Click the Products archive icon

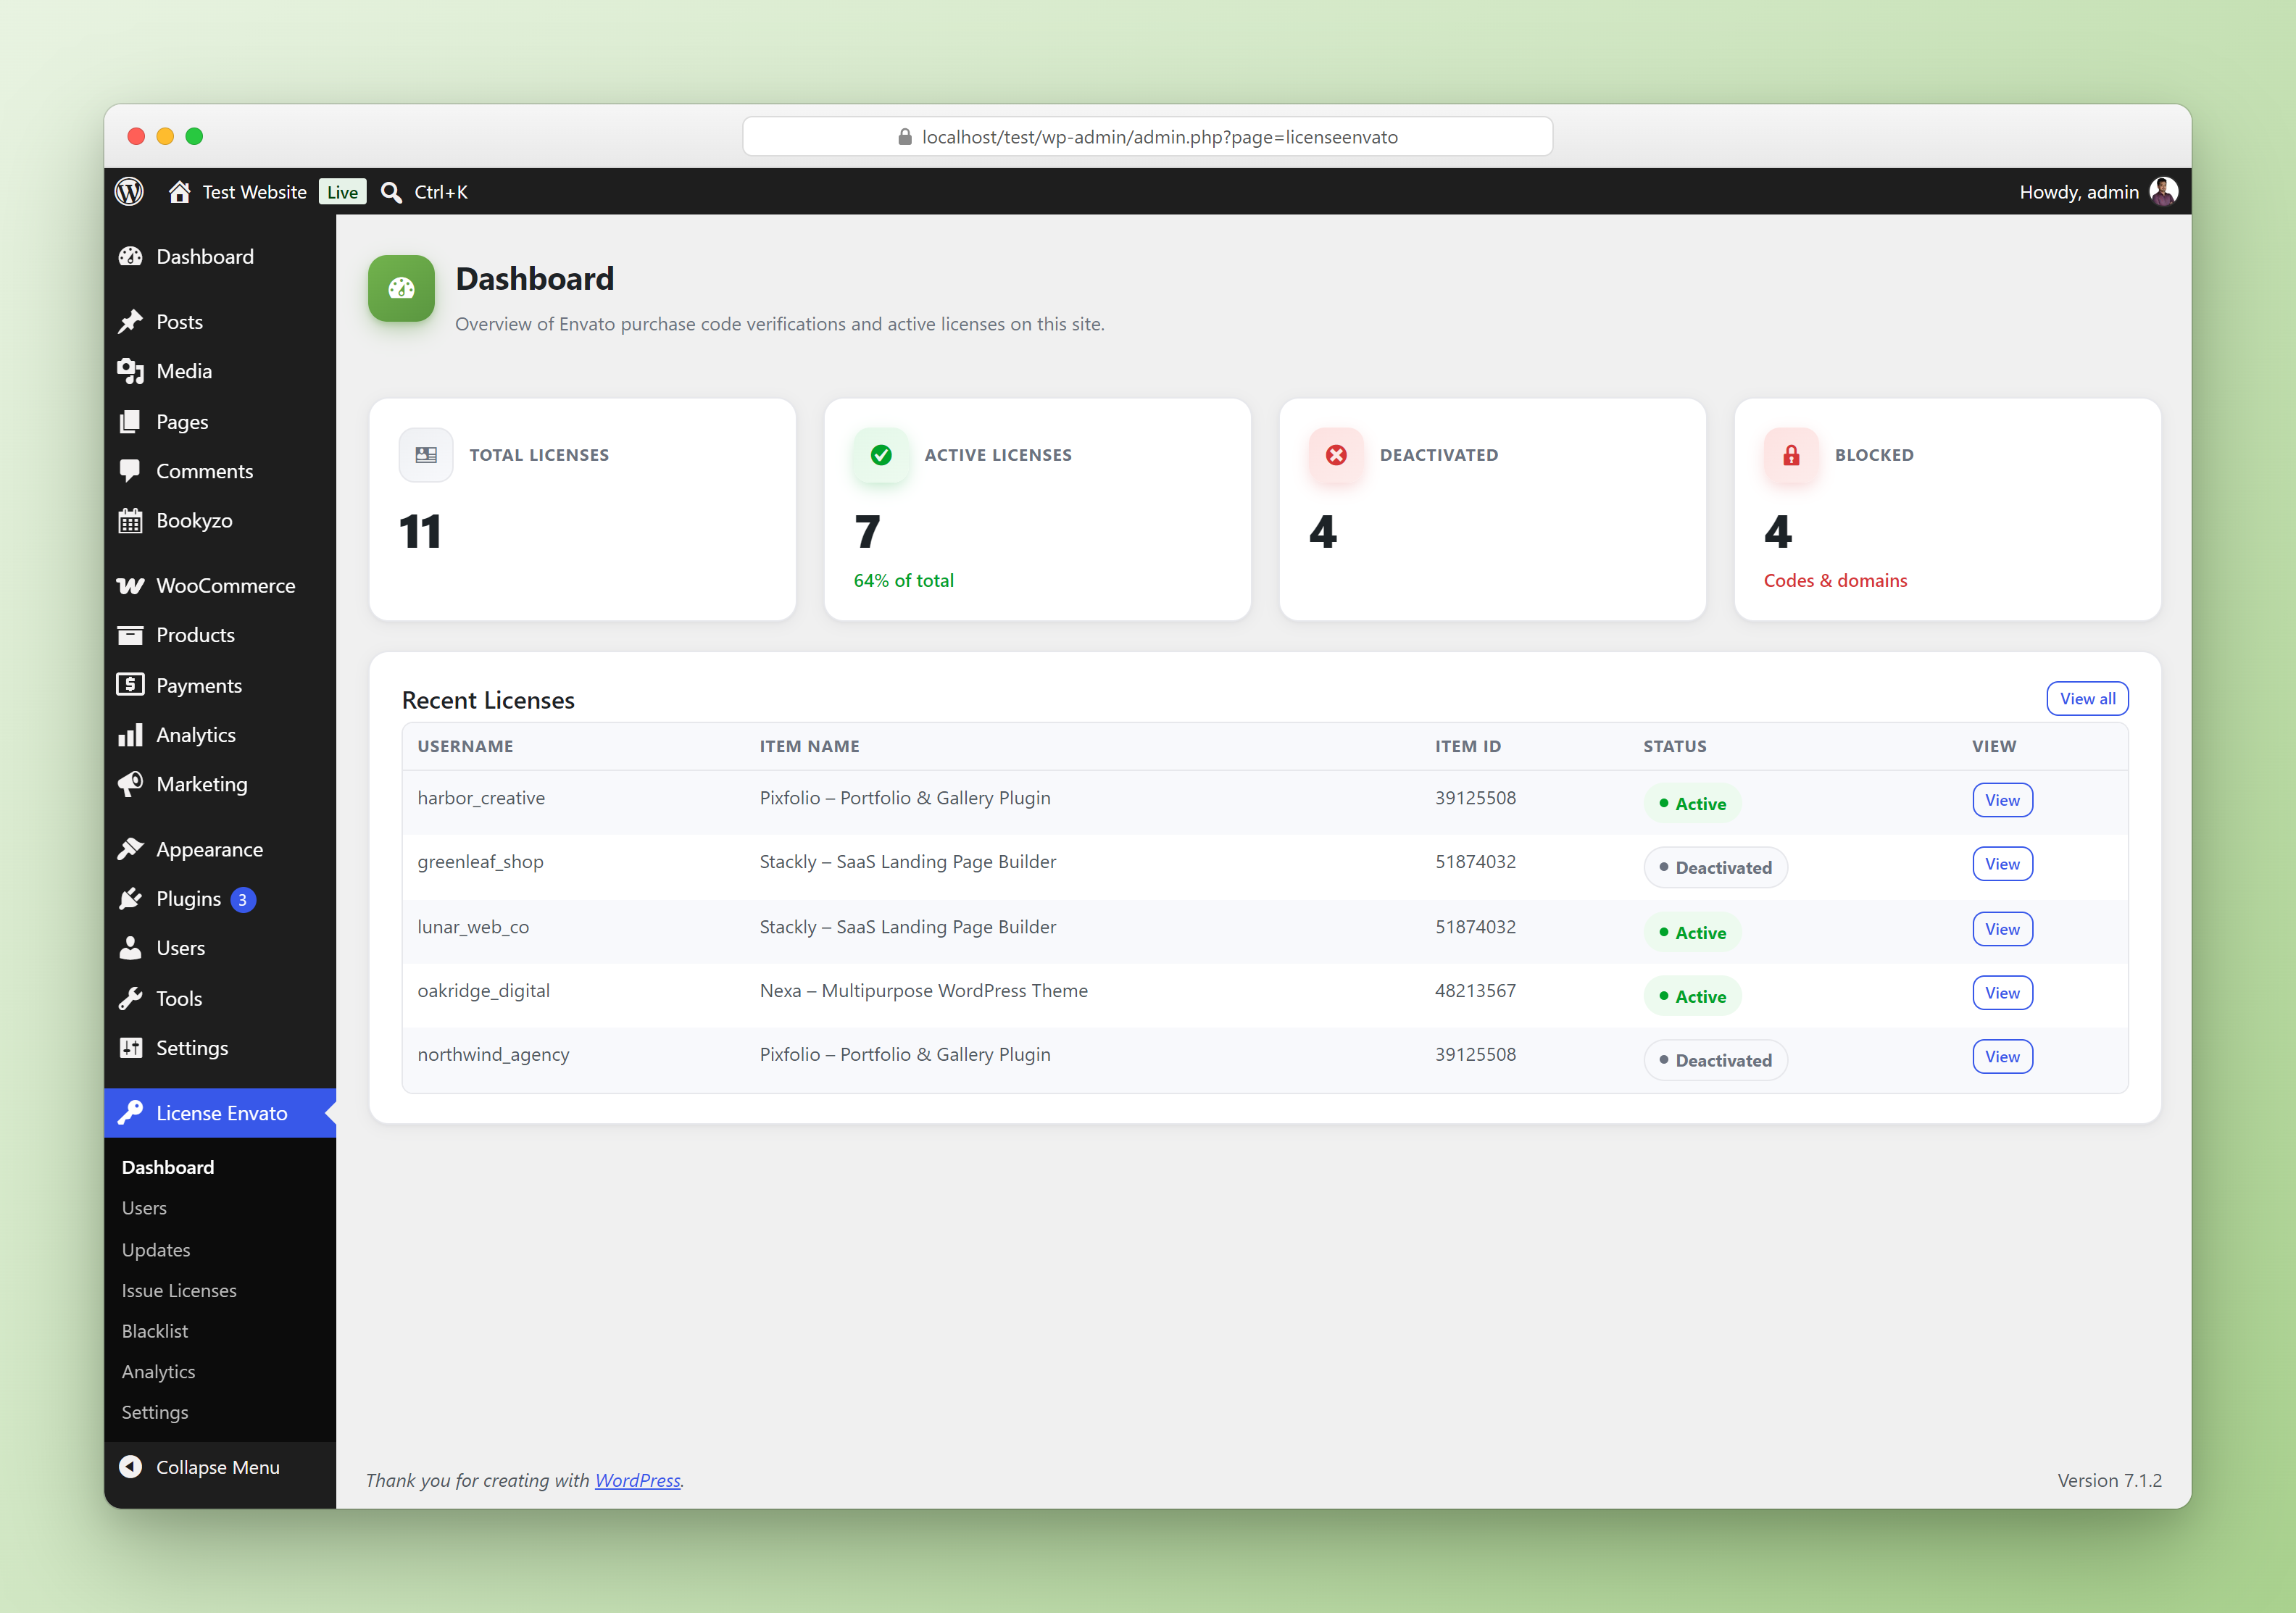tap(130, 635)
